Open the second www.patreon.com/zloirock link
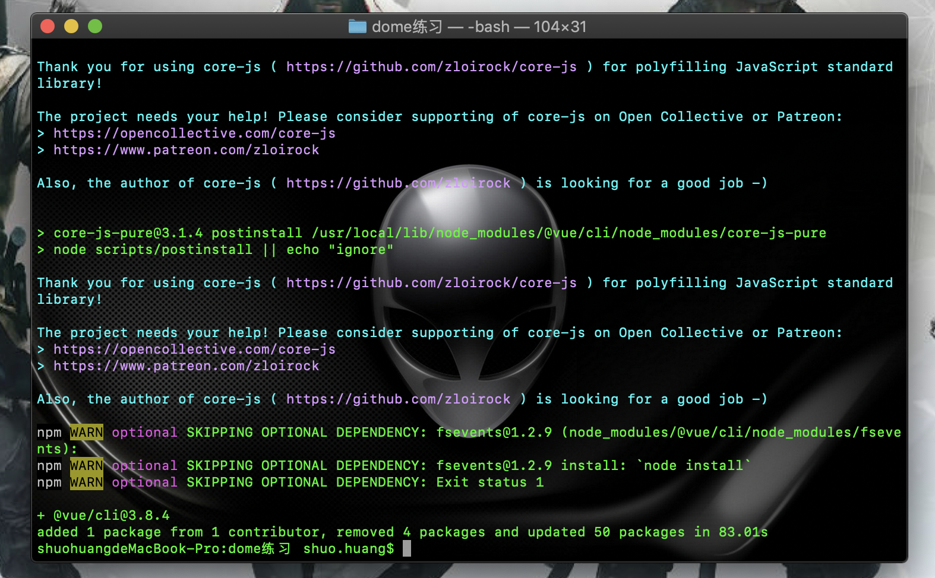The image size is (935, 578). [186, 366]
